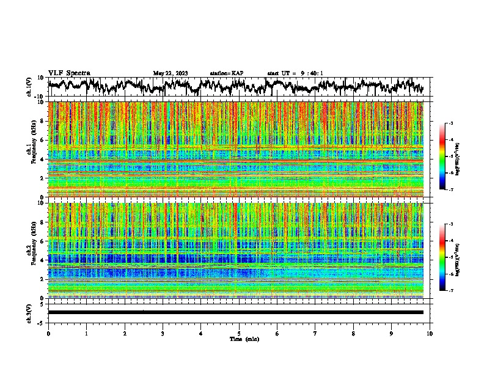Click the time axis tick label "5"
Screen dimensions: 484x374
click(x=239, y=334)
